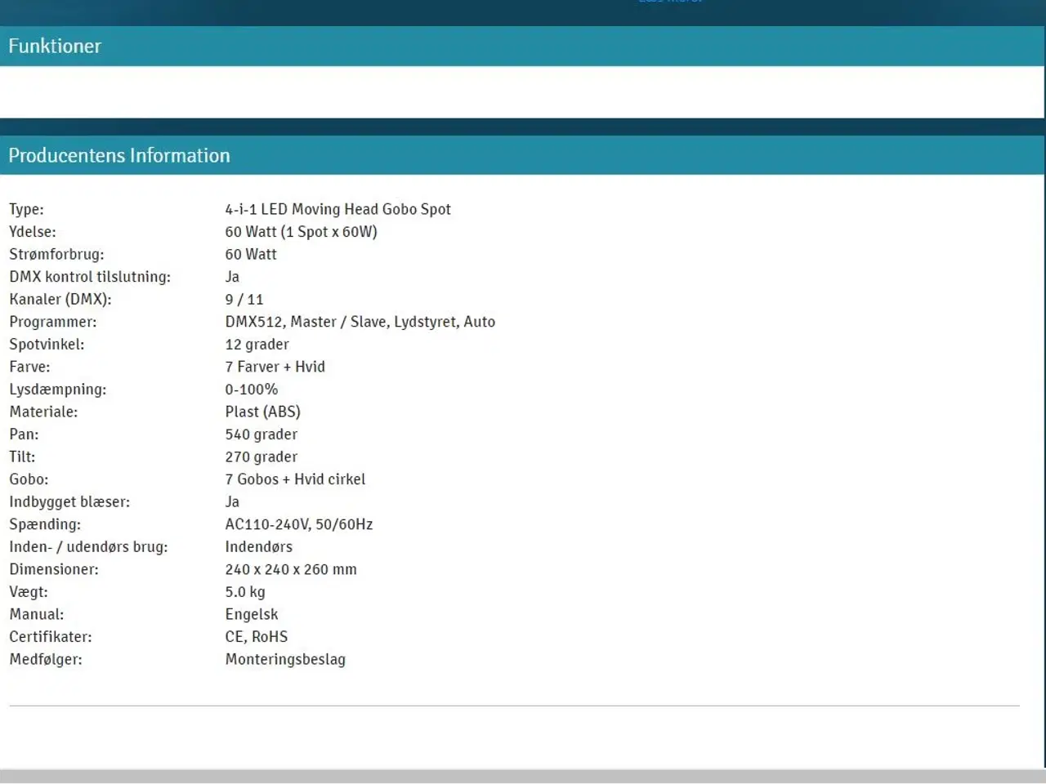Click 'Inden- / udendørs brug:' label
This screenshot has height=784, width=1046.
click(x=88, y=547)
